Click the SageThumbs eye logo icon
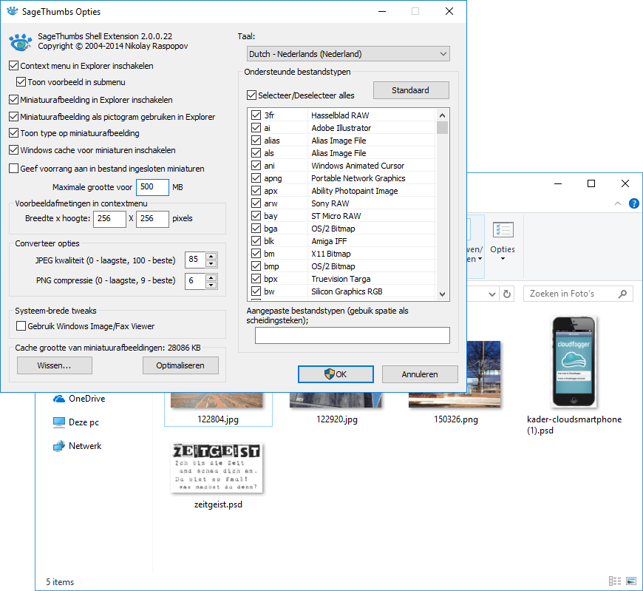This screenshot has height=591, width=643. (20, 42)
